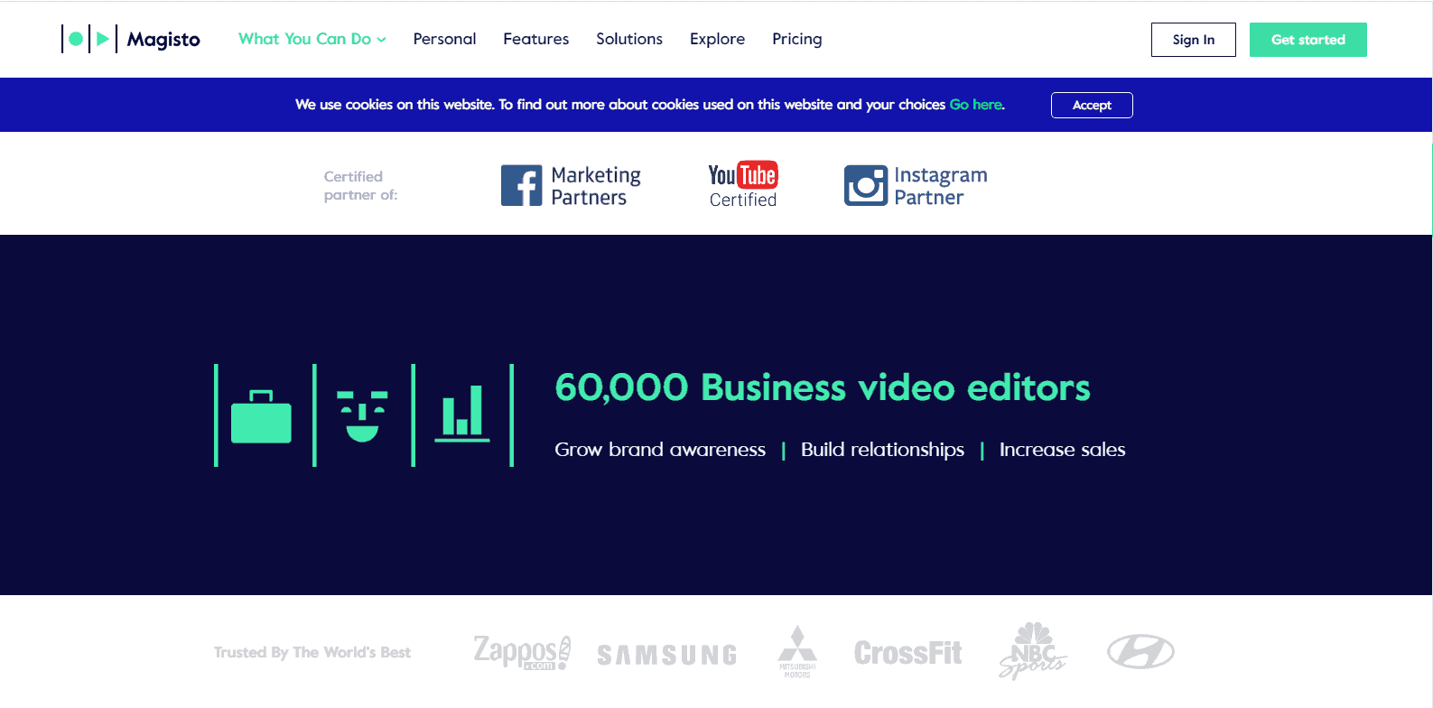1433x708 pixels.
Task: Follow the Go here cookies link
Action: pos(975,105)
